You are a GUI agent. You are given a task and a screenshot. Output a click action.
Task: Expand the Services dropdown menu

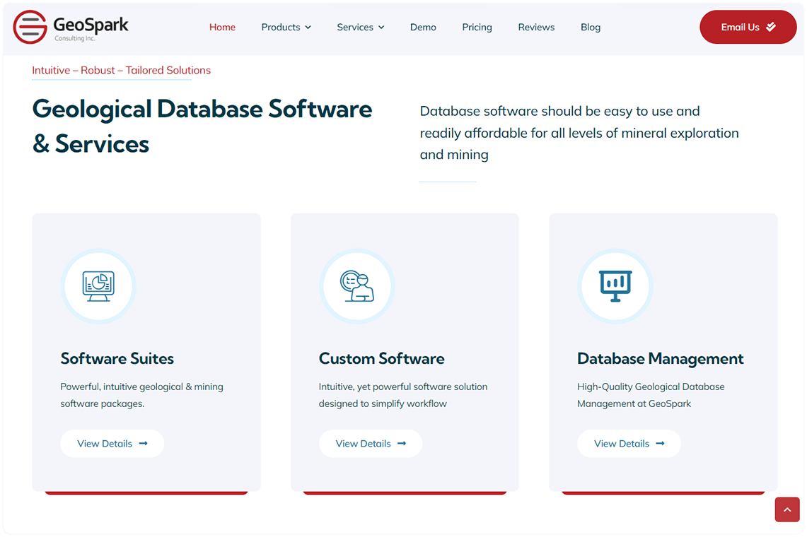point(361,28)
